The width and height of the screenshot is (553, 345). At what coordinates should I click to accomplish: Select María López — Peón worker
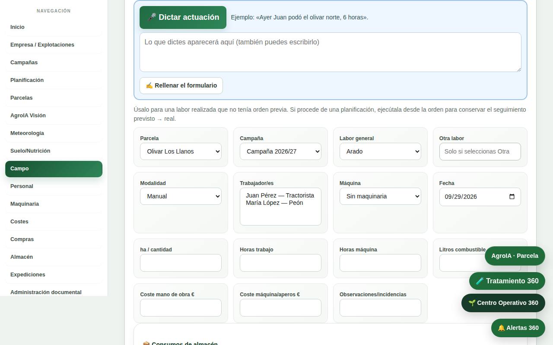pos(280,203)
